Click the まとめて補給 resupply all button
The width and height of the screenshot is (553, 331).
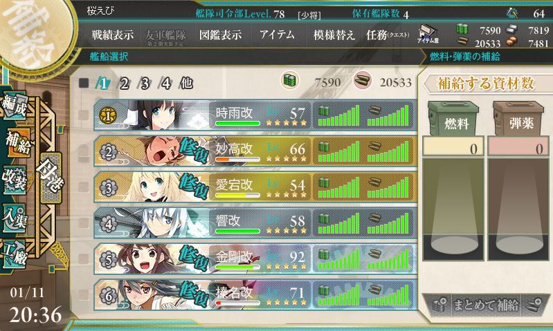coord(486,305)
